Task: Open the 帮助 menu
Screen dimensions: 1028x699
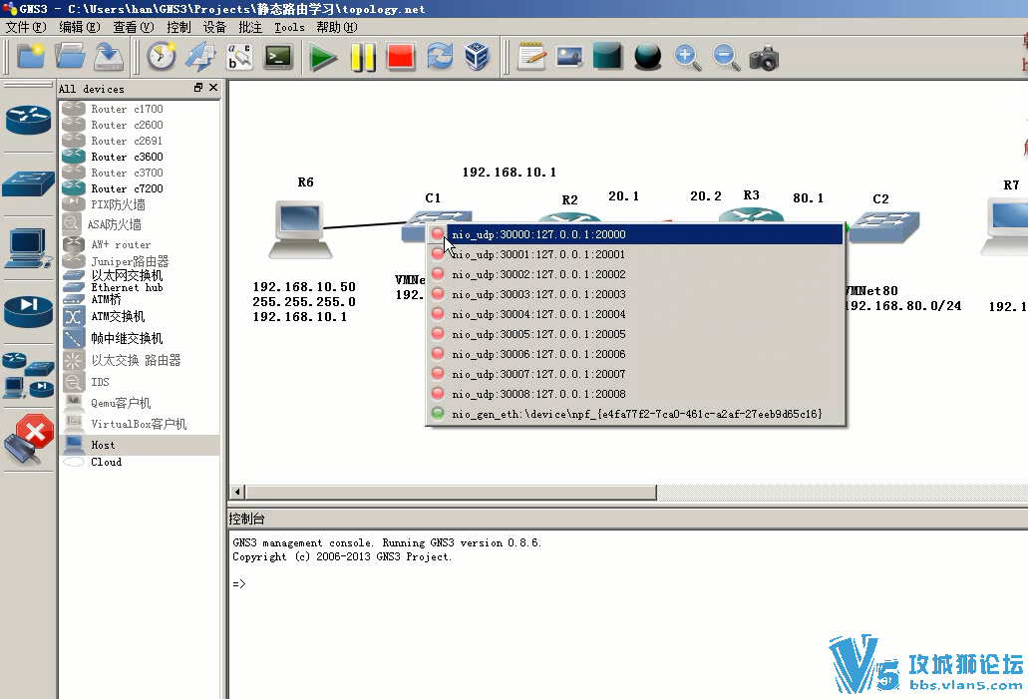Action: [x=337, y=27]
